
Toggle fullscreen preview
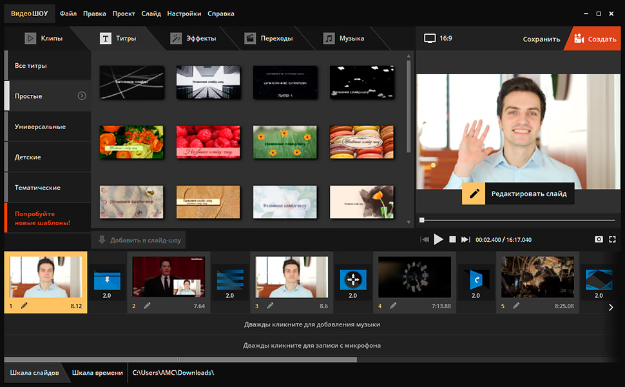(x=613, y=239)
